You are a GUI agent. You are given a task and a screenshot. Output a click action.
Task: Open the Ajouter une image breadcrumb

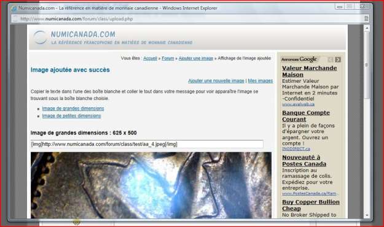point(195,58)
